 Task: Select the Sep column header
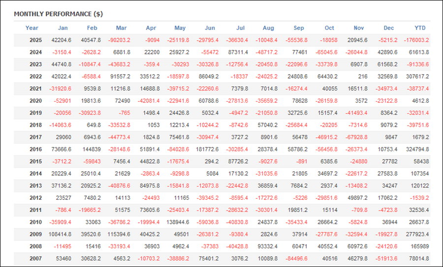coord(299,28)
